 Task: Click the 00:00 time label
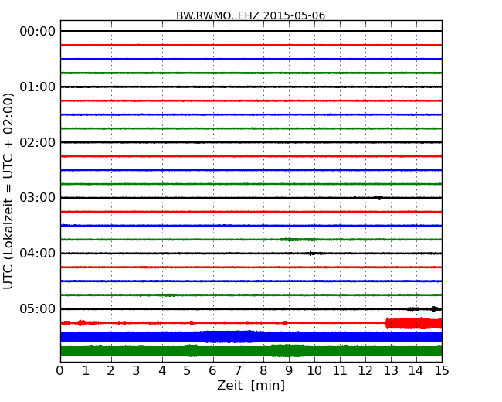tap(38, 32)
